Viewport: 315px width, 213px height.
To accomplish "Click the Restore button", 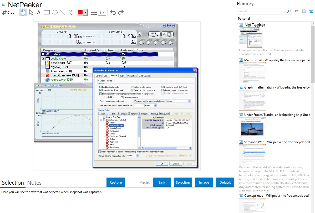I will coord(116,182).
